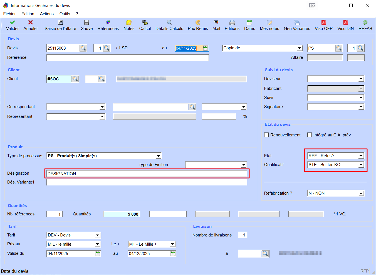Click into the Désignation text field
The image size is (376, 275).
click(147, 174)
